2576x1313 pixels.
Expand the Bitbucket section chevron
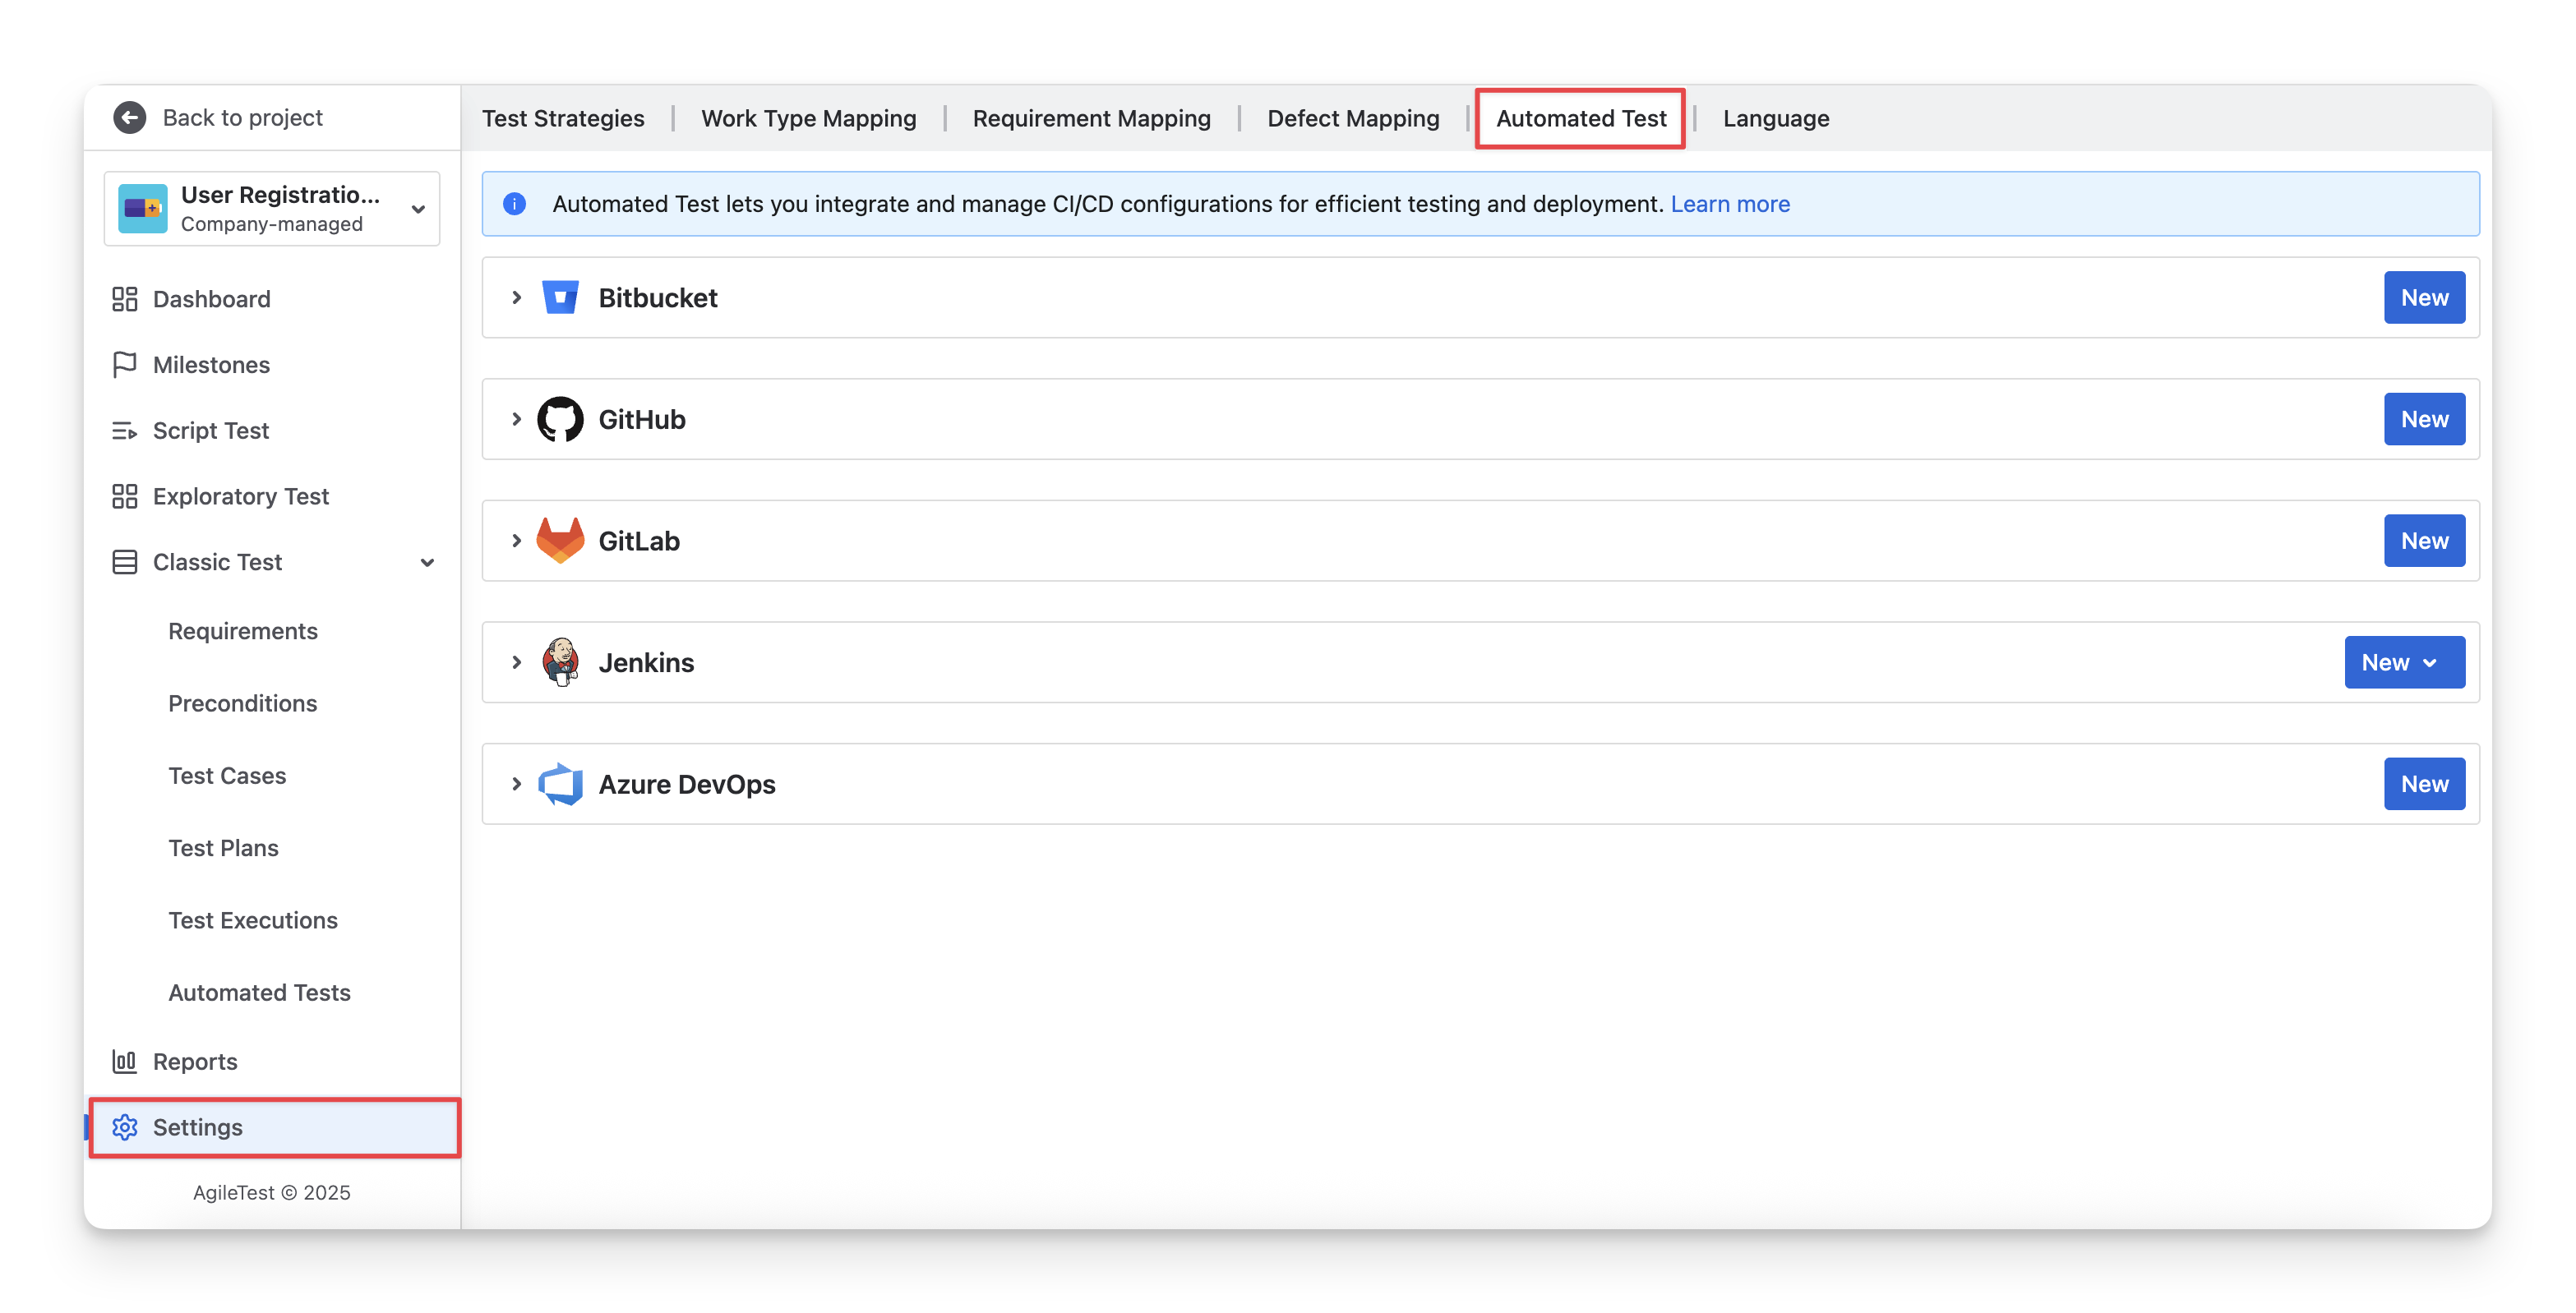pos(516,298)
